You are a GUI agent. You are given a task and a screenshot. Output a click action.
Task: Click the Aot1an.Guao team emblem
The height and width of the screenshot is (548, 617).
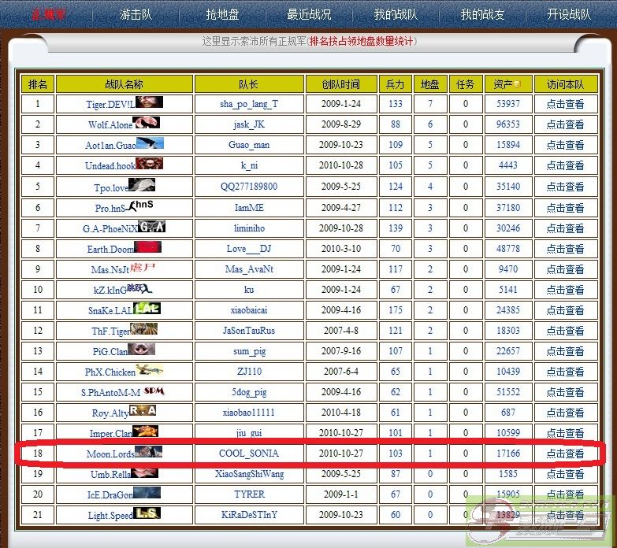(150, 143)
